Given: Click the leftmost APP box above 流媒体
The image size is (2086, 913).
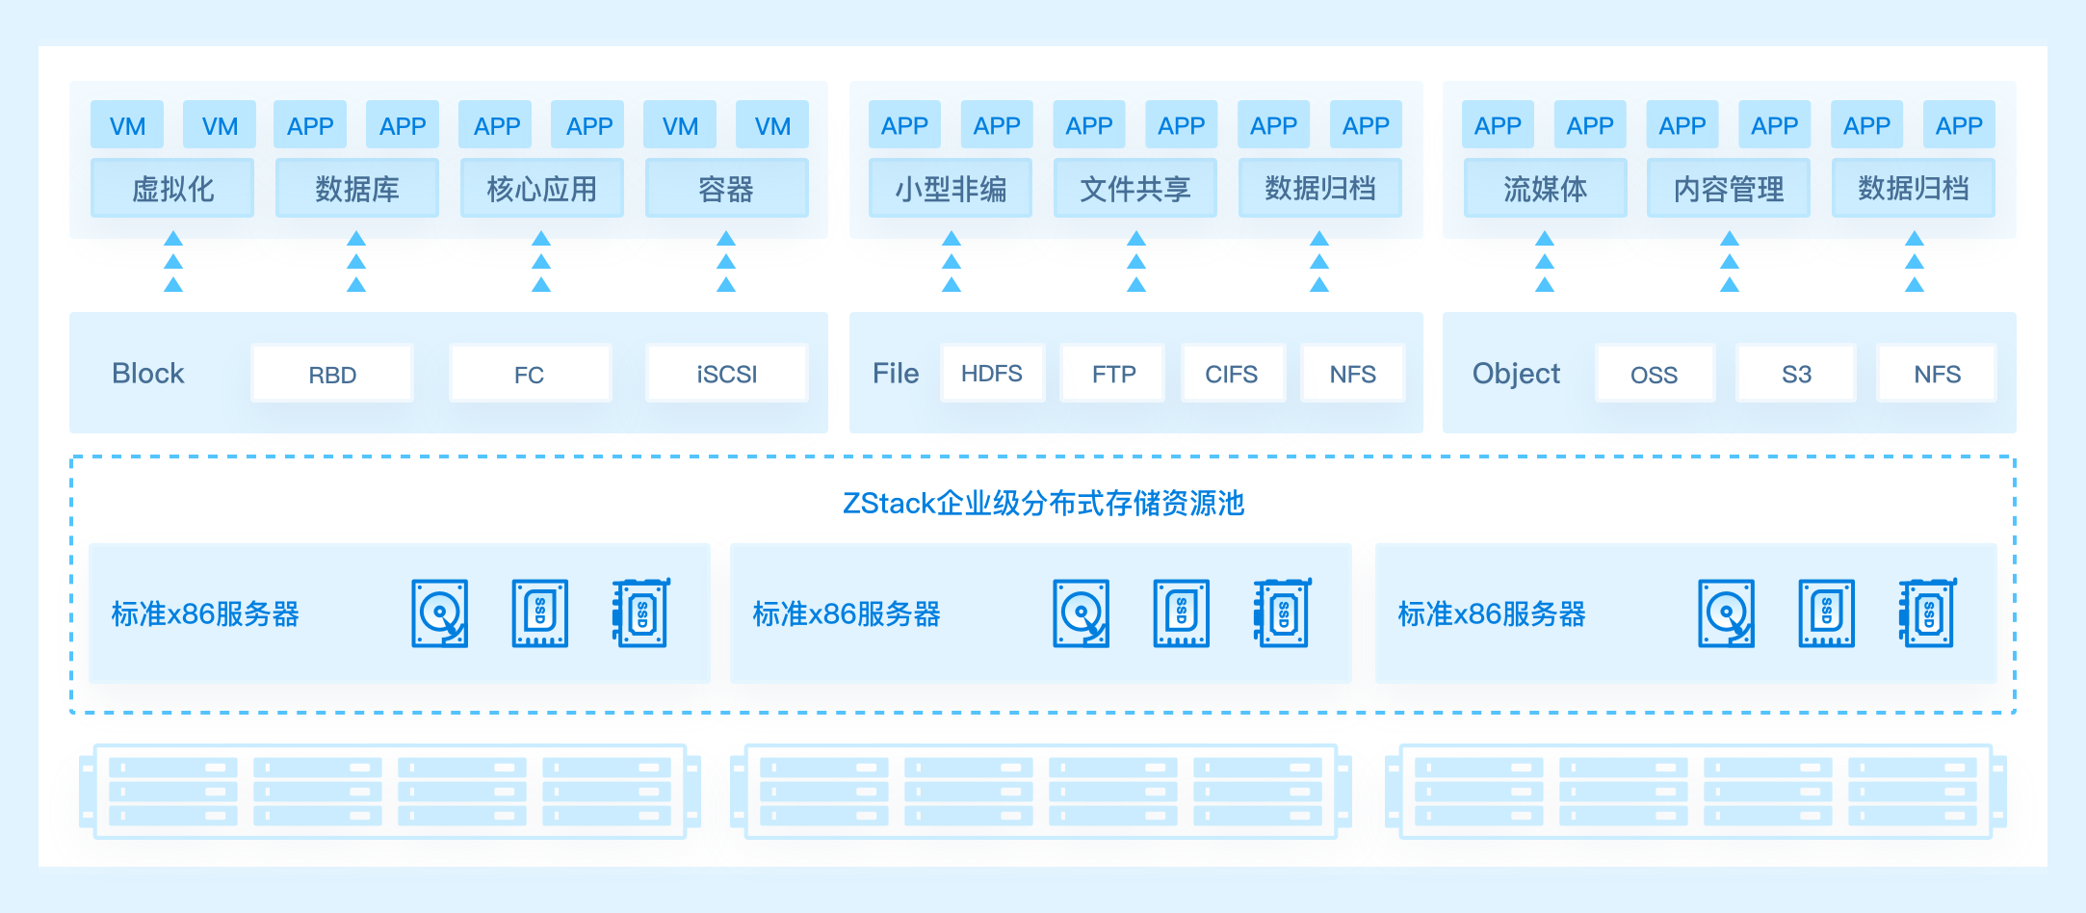Looking at the screenshot, I should click(x=1498, y=125).
